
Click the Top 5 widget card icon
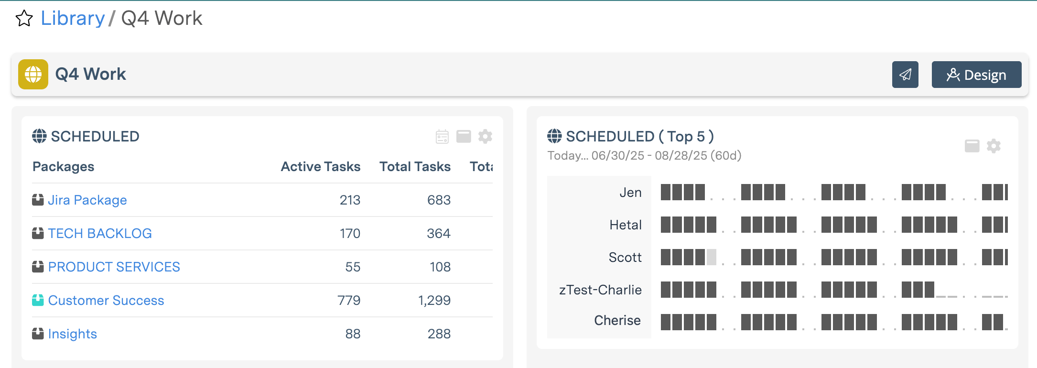(972, 146)
